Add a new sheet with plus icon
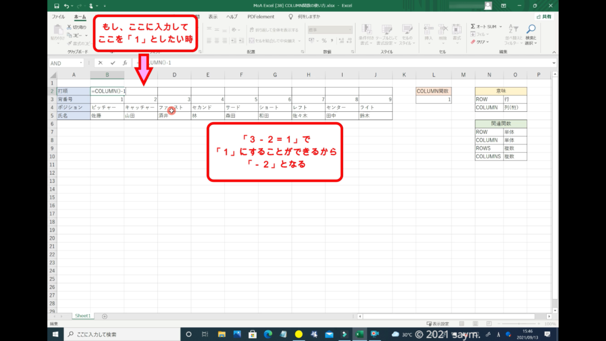The width and height of the screenshot is (606, 341). coord(105,317)
